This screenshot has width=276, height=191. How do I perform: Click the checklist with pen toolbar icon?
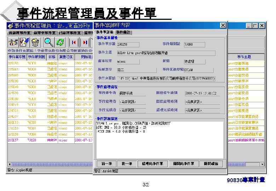24,42
